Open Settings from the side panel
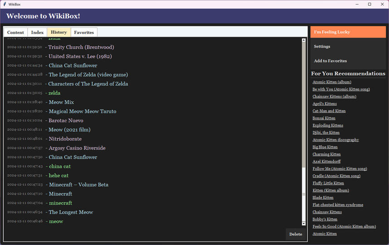 322,47
